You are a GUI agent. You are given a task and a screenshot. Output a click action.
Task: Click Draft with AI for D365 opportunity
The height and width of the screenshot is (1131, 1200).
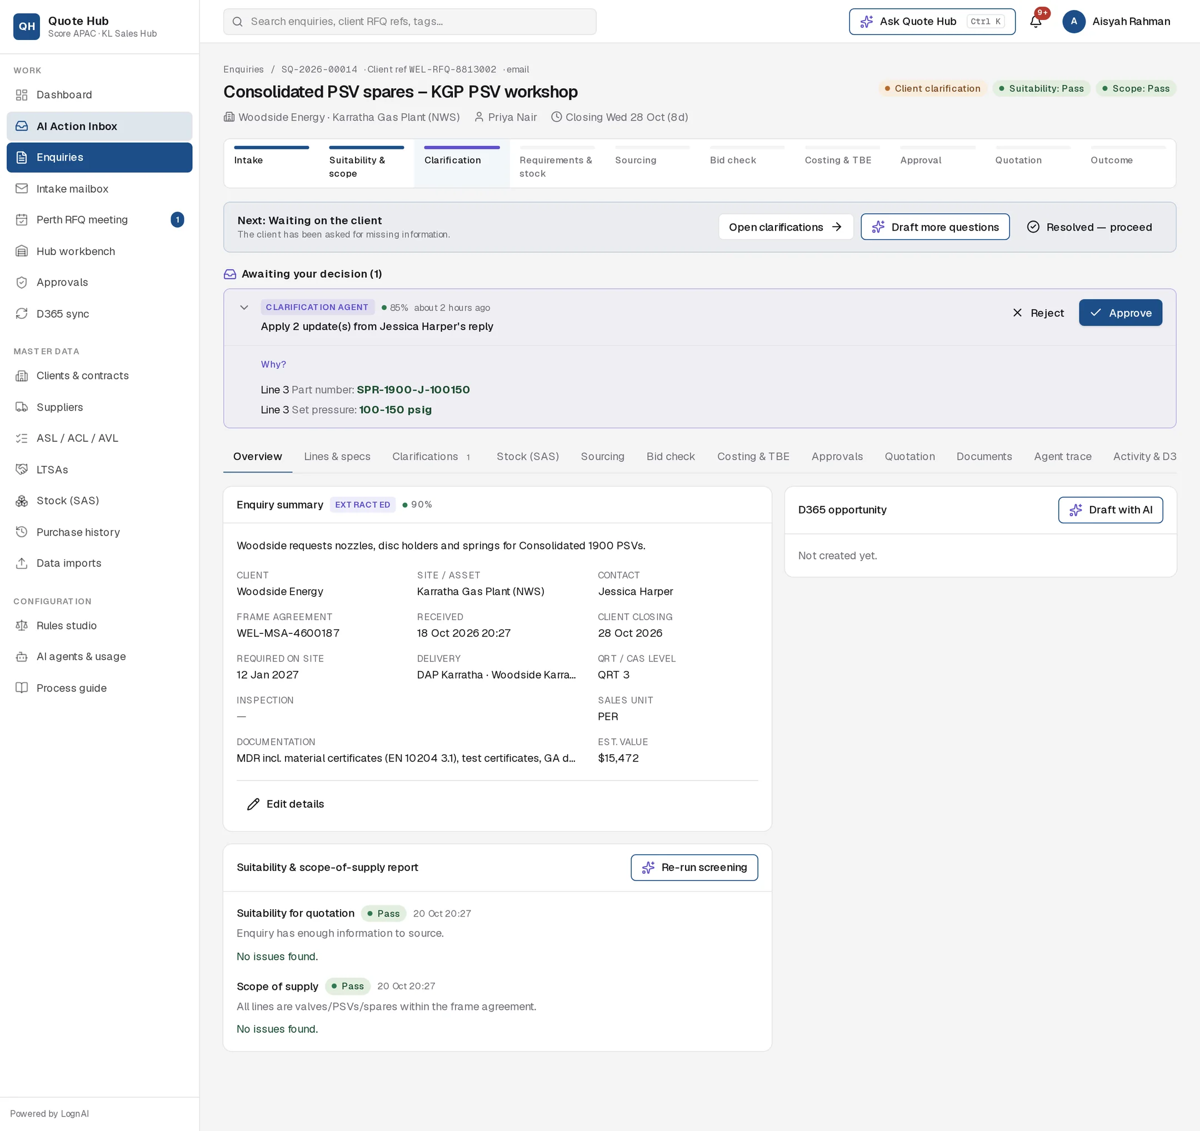1110,510
